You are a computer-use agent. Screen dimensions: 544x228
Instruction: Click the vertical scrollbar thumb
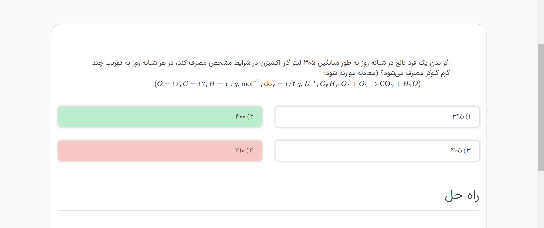[541, 107]
